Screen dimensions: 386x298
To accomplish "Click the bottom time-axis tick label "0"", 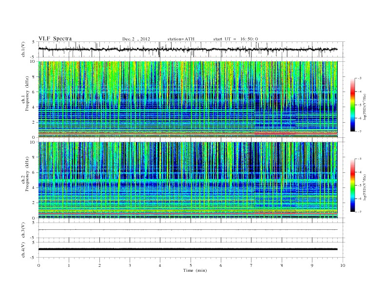I will point(39,265).
